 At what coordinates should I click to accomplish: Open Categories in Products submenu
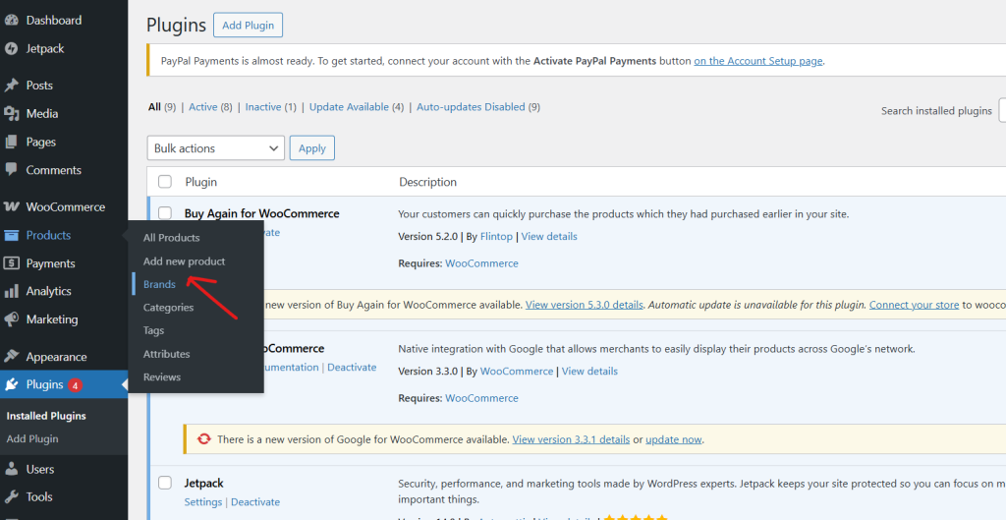coord(168,308)
